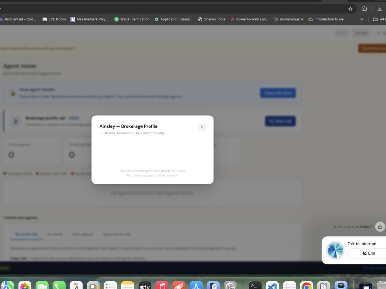386x289 pixels.
Task: Open App Store from the dock
Action: 196,286
